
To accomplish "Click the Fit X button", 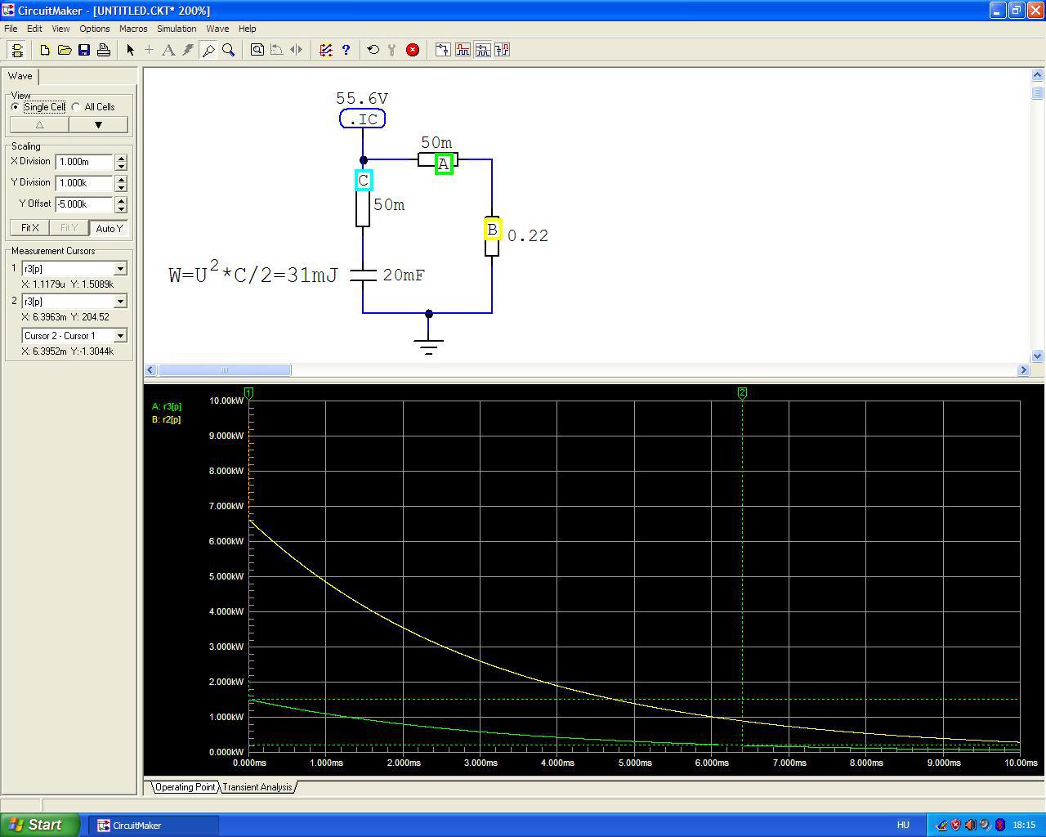I will point(29,228).
